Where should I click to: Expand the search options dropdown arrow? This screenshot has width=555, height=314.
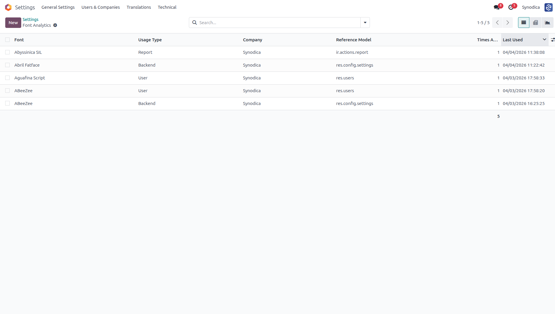pyautogui.click(x=365, y=23)
